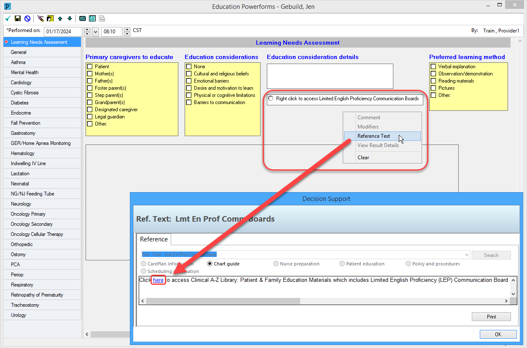The height and width of the screenshot is (348, 527).
Task: Click the checklist notepad toolbar icon
Action: coord(92,19)
